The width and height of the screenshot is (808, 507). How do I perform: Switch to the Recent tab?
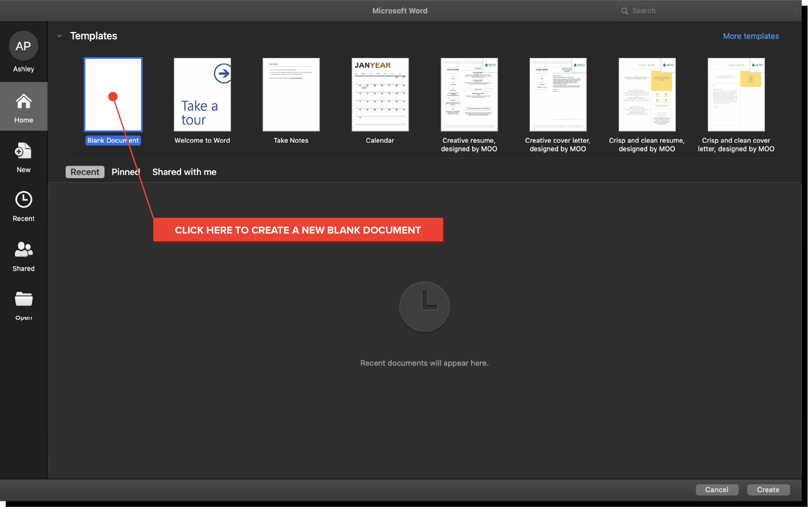[85, 172]
